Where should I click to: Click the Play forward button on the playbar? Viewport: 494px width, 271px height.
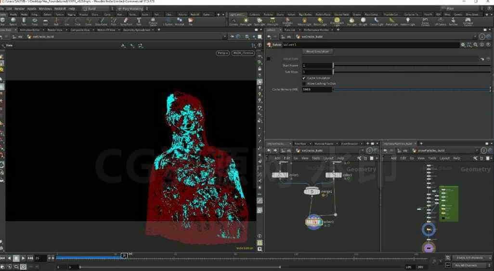(23, 259)
